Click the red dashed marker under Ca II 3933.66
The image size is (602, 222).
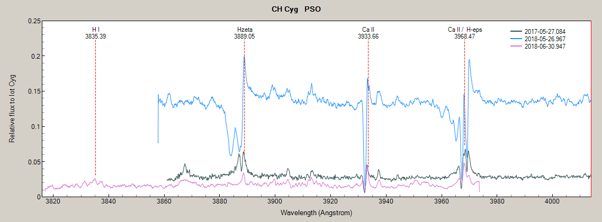[x=368, y=103]
